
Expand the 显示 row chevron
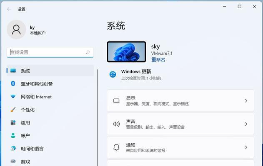(246, 101)
